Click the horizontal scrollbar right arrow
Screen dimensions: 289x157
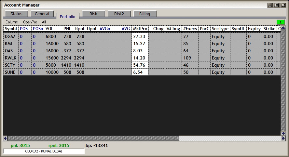pos(283,138)
